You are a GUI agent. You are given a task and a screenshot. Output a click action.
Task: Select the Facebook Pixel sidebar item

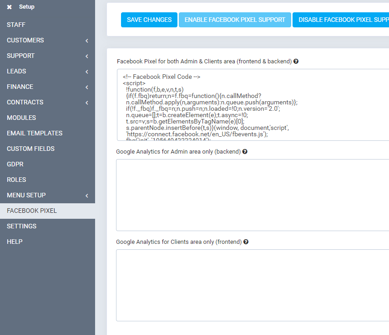[47, 211]
